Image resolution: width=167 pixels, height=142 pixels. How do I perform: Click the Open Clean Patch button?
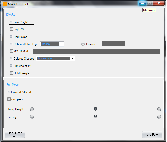coord(15,134)
